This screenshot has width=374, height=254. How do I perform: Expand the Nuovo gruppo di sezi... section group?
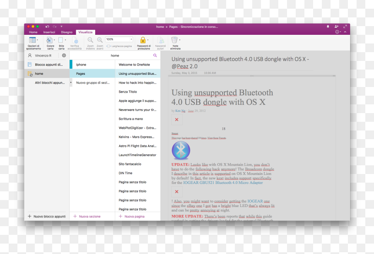[71, 83]
